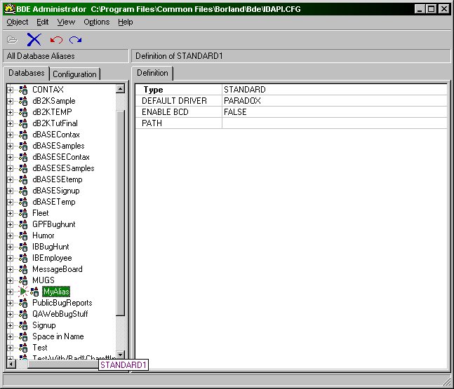Switch to the Configuration tab
Screen dimensions: 454x389
click(74, 74)
